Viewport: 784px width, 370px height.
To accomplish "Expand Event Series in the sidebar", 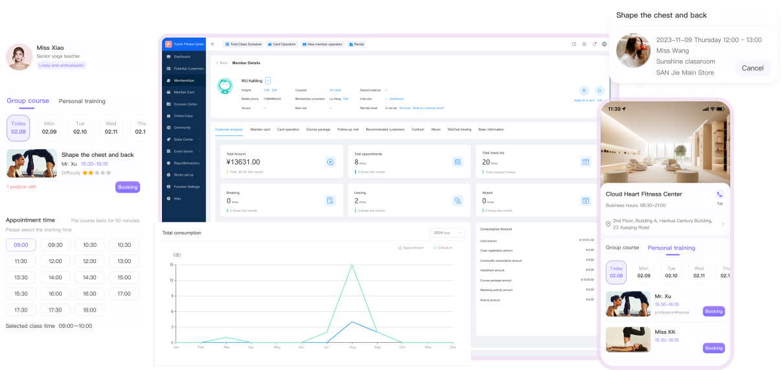I will point(184,151).
